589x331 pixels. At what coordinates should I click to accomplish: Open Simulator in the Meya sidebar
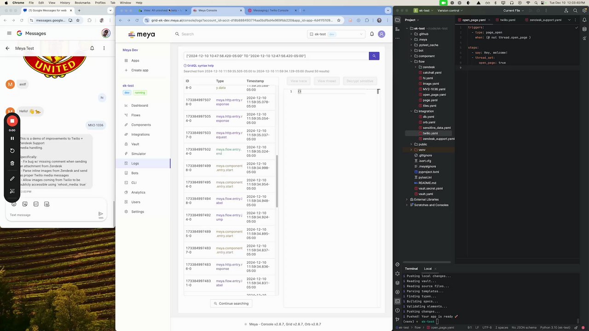[139, 154]
